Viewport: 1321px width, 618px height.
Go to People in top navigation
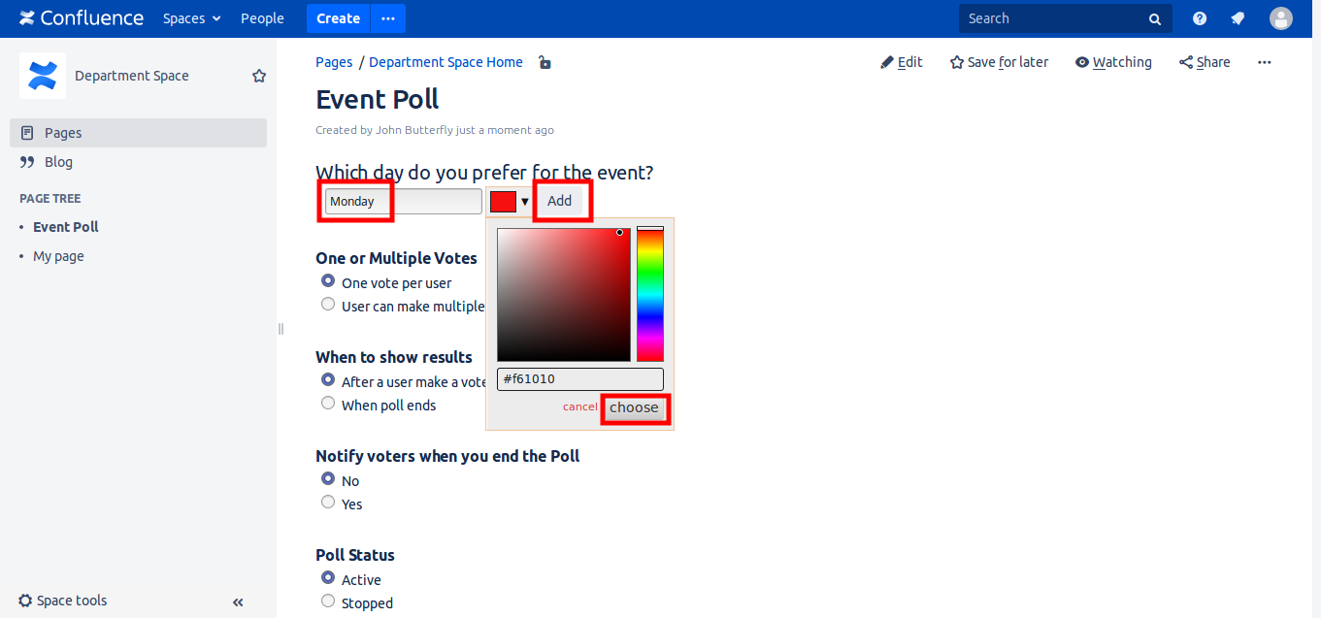click(x=262, y=18)
